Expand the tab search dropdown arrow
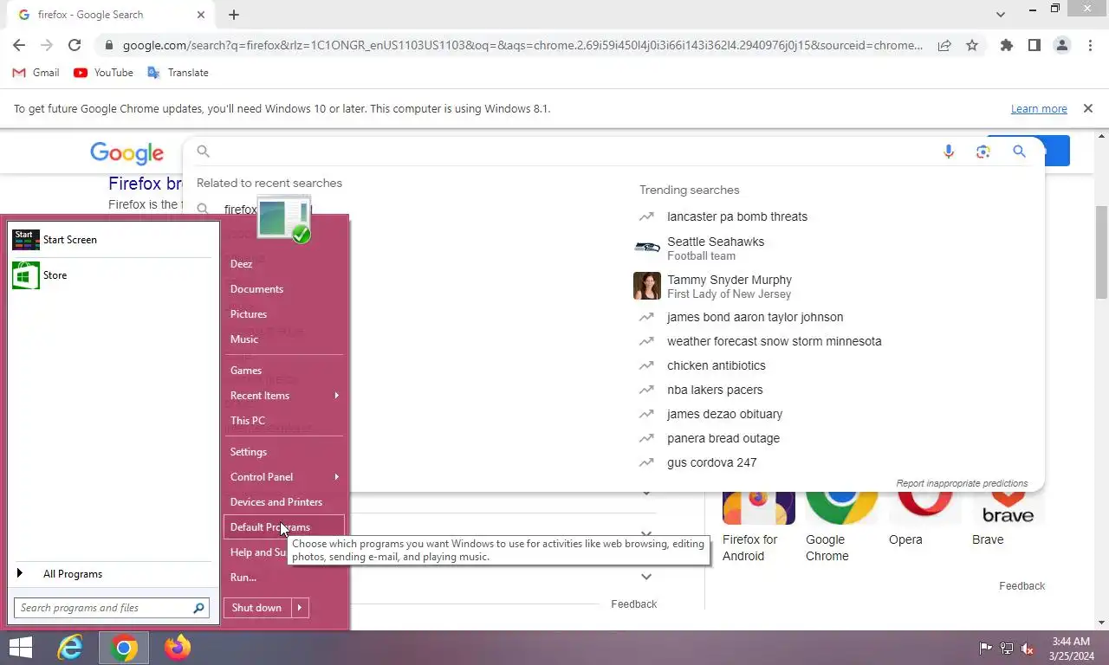 [x=1001, y=15]
